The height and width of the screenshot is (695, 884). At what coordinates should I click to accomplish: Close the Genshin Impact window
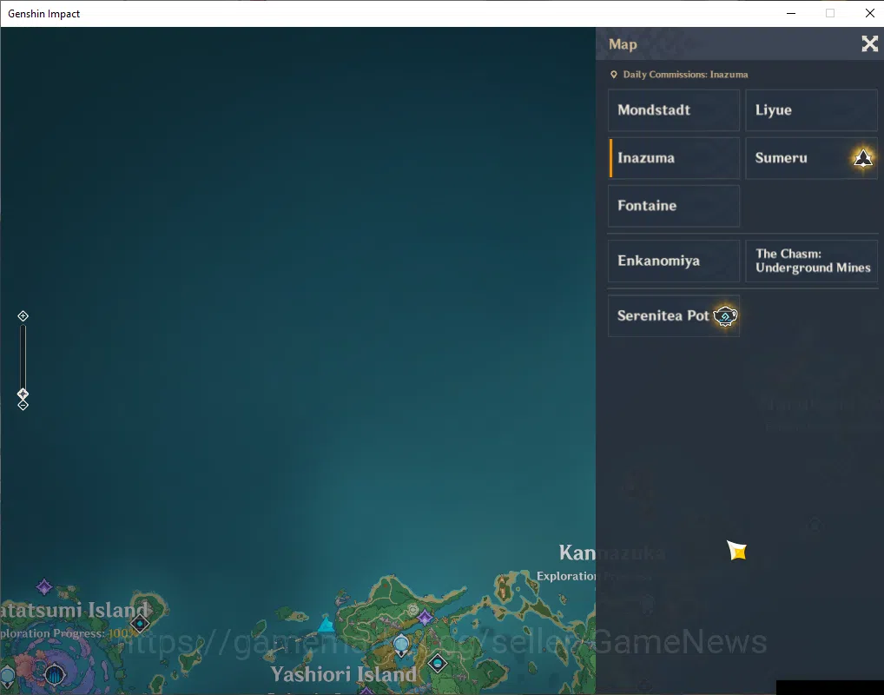869,13
